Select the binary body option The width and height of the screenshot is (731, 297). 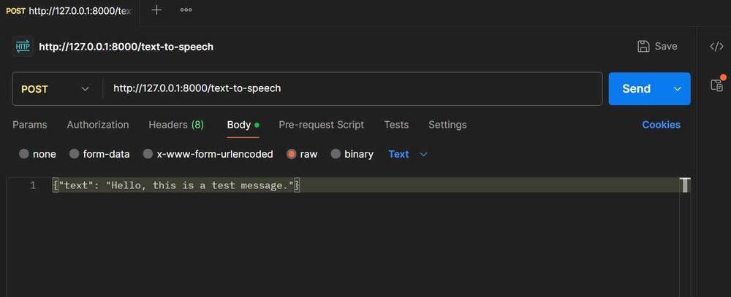click(x=336, y=154)
